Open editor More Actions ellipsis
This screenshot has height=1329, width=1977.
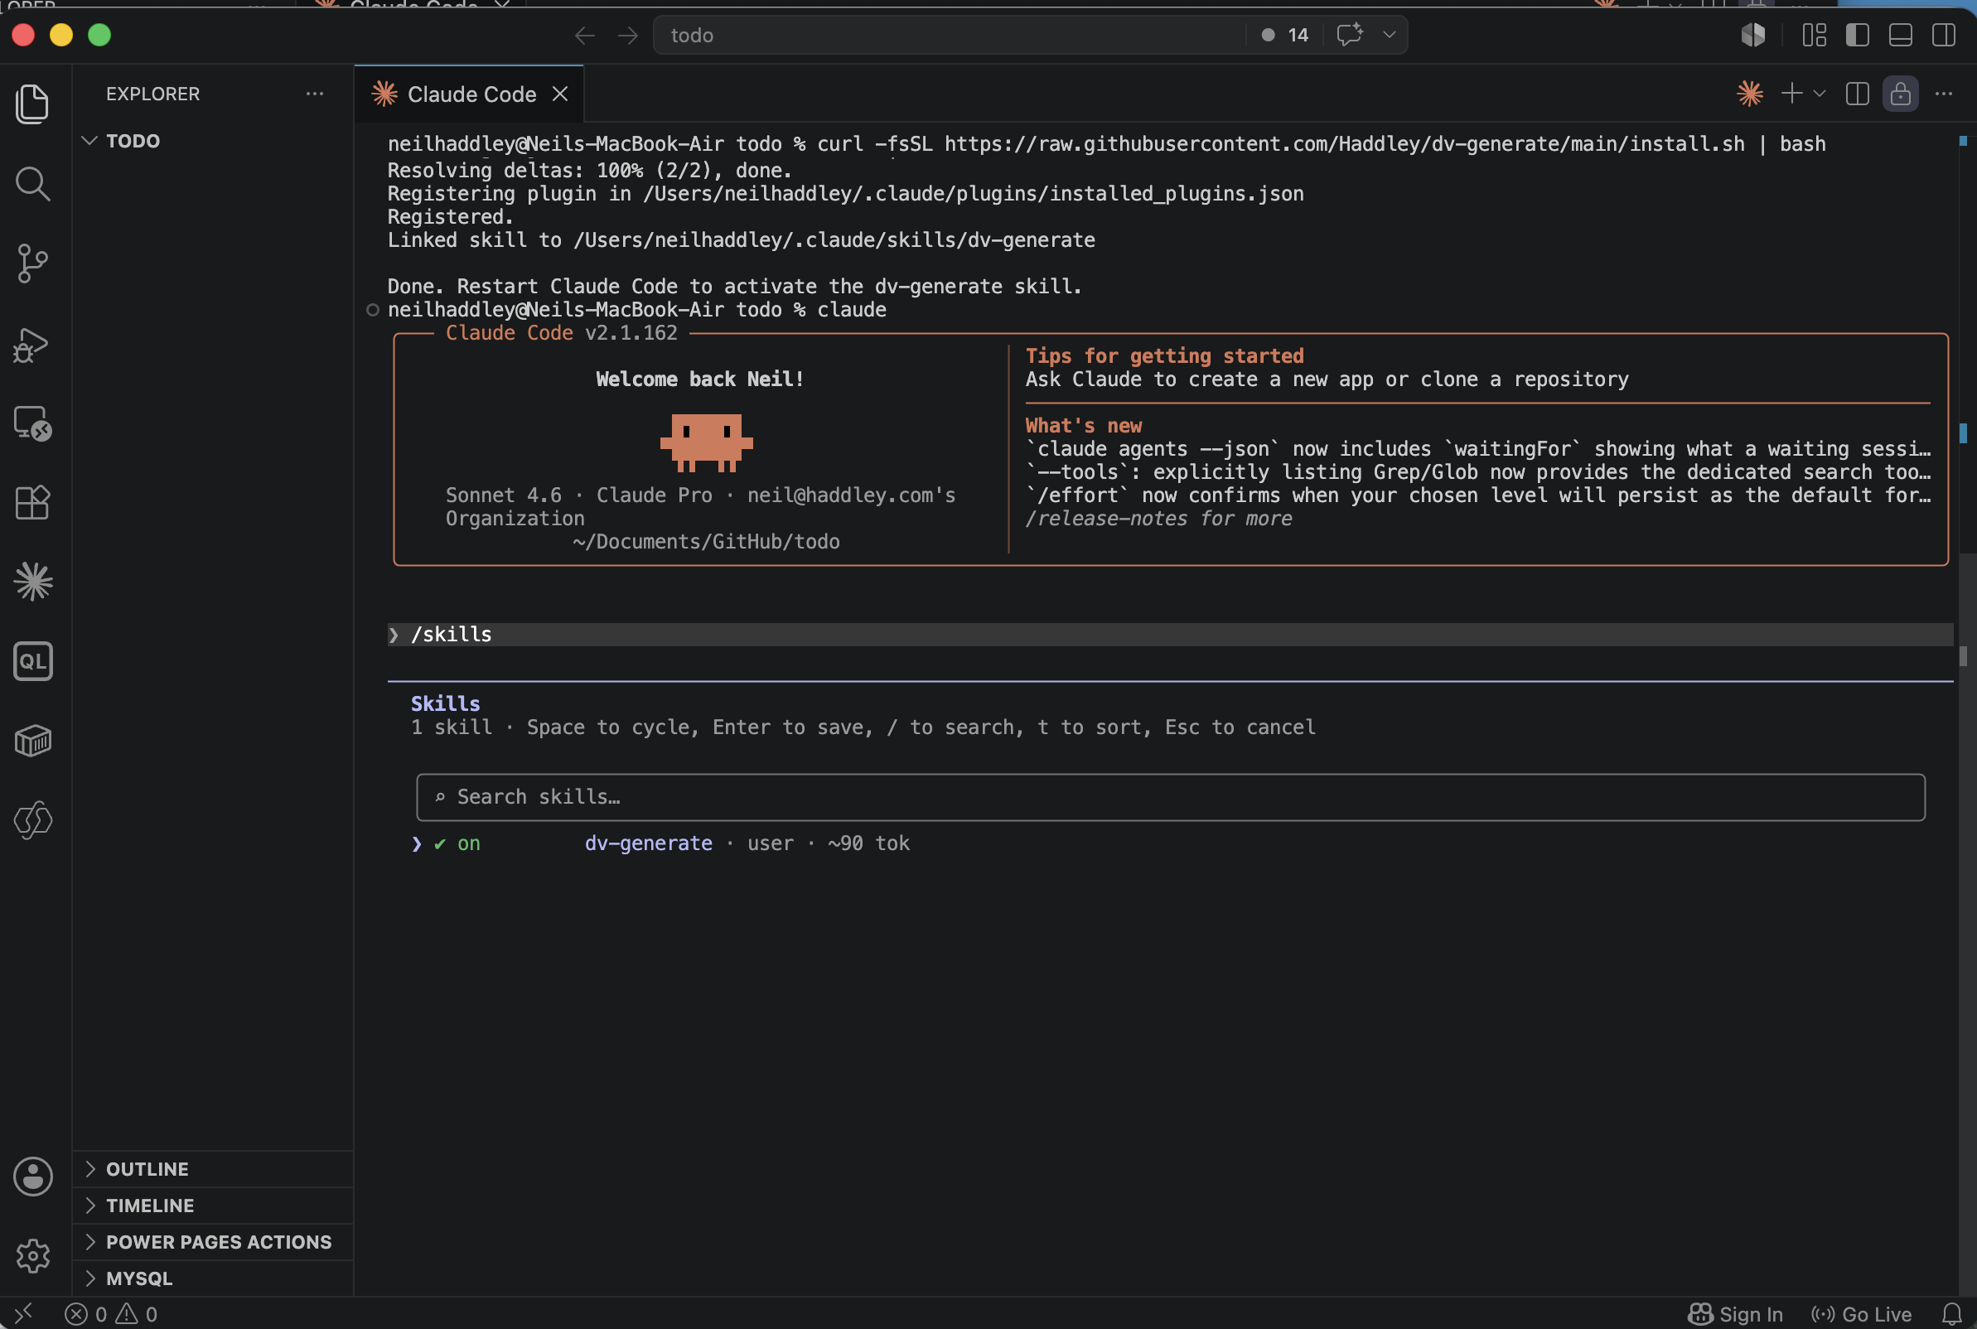1944,94
